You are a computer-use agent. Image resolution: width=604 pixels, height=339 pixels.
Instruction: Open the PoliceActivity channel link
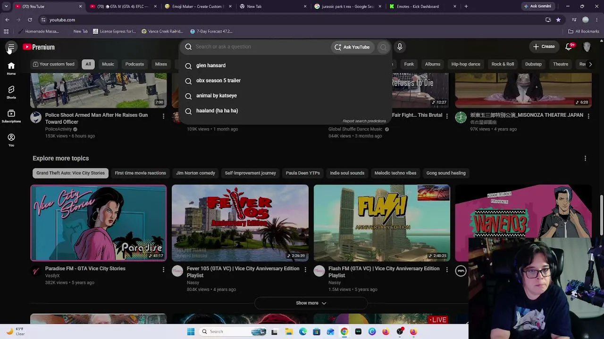pyautogui.click(x=59, y=129)
